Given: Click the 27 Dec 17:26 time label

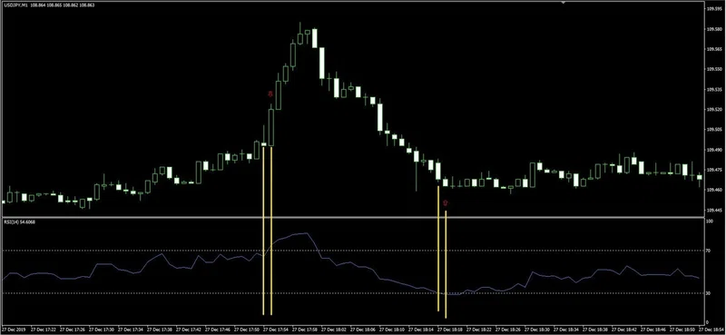Looking at the screenshot, I should point(72,330).
